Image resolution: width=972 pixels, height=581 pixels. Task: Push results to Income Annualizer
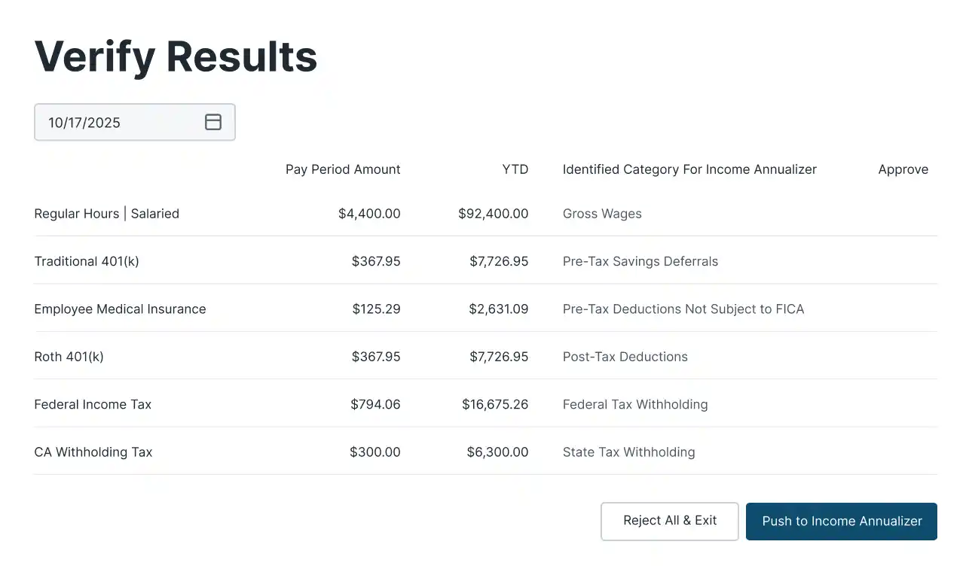842,521
